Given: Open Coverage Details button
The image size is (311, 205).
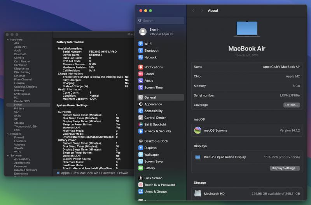Looking at the screenshot, I should [x=291, y=105].
